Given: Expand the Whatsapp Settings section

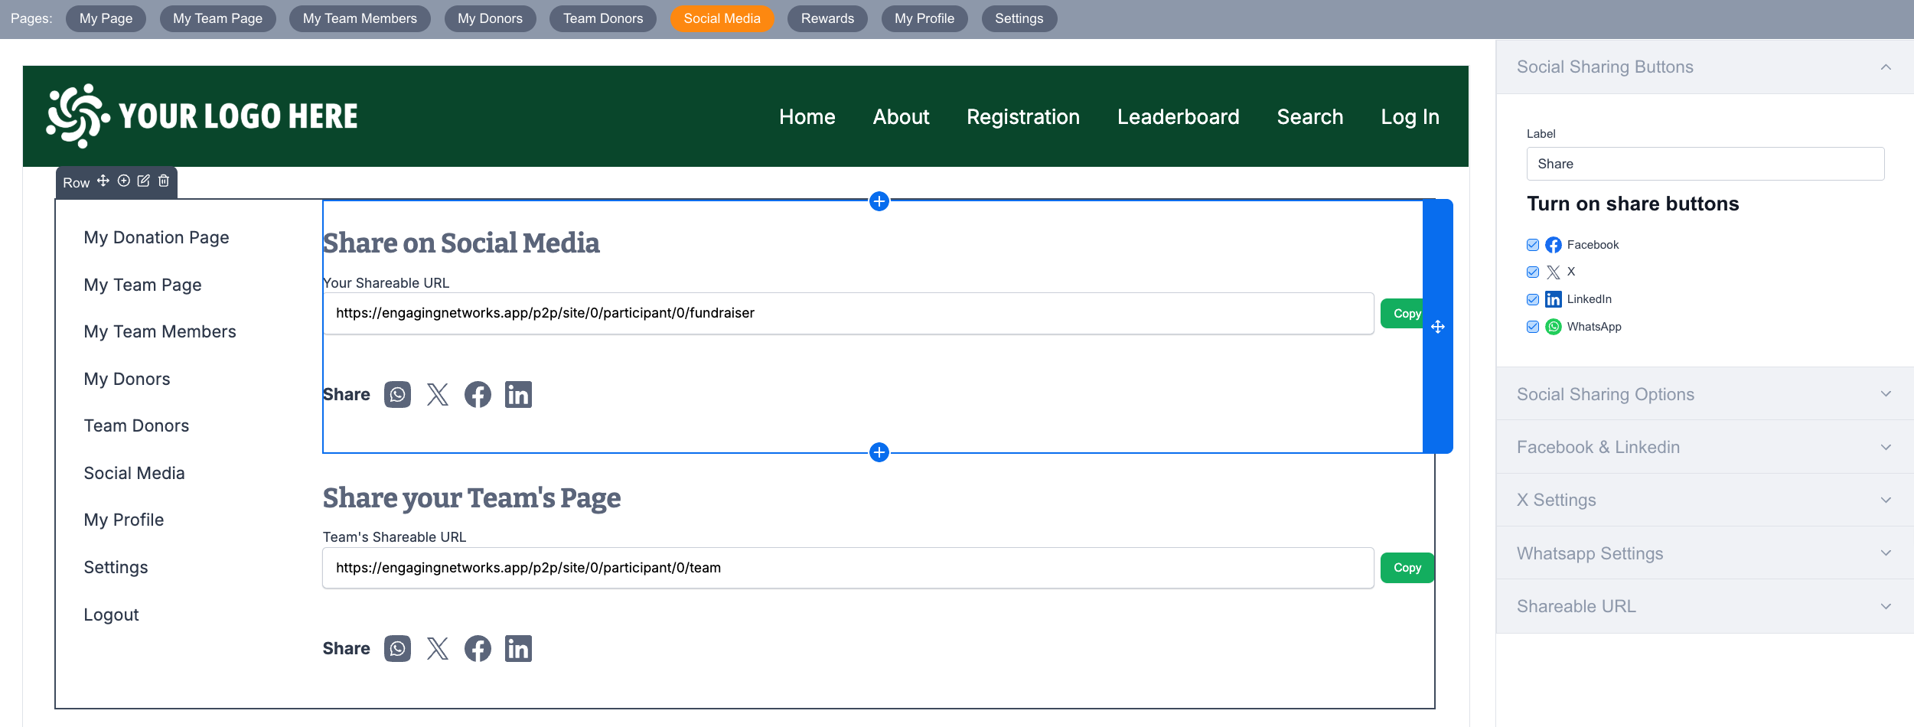Looking at the screenshot, I should click(1705, 553).
